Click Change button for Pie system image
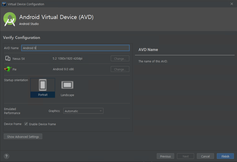The height and width of the screenshot is (162, 237). pyautogui.click(x=120, y=69)
